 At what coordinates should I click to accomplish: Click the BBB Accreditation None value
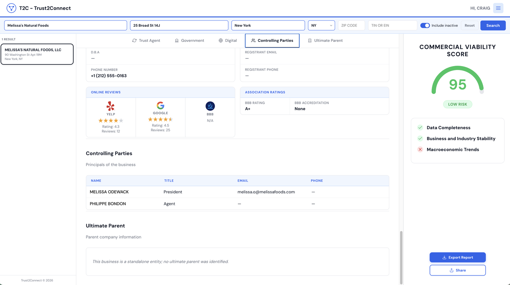tap(300, 109)
